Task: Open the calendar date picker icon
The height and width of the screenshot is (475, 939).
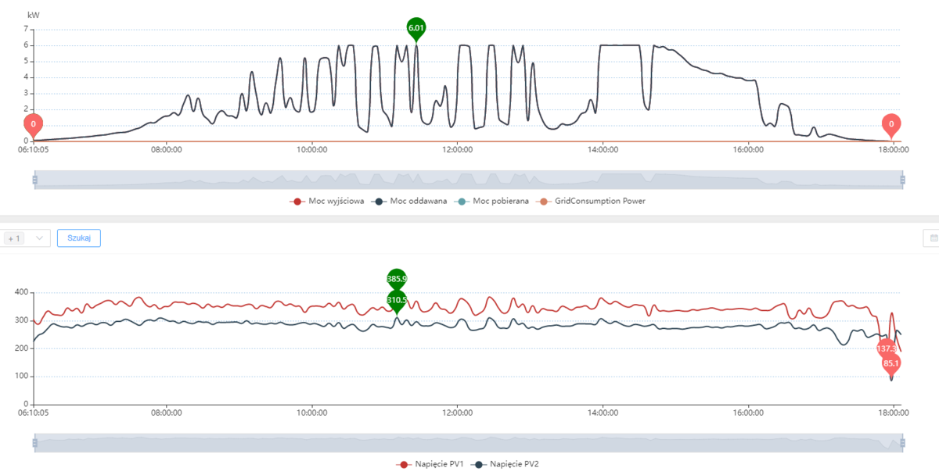Action: (933, 237)
